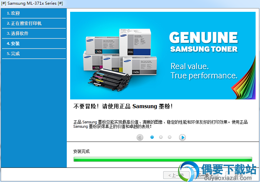
Task: Click the heading 不要冒险！请使用正品 Samsung 墨粉
Action: (x=123, y=106)
